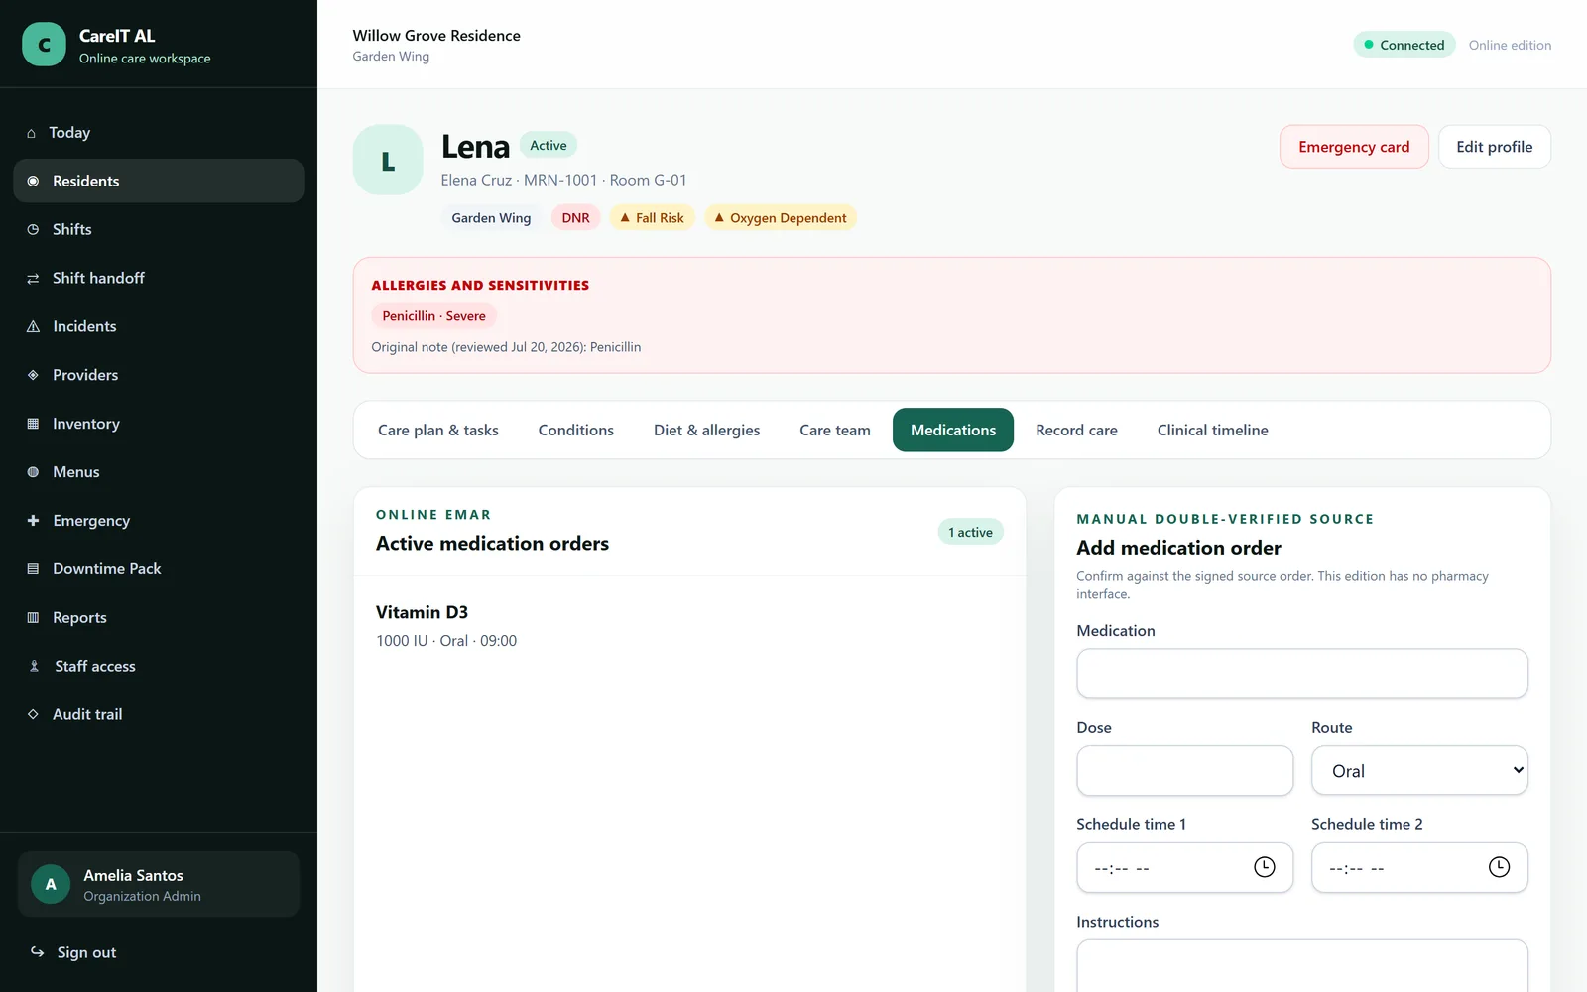
Task: Switch to the Care plan & tasks tab
Action: pyautogui.click(x=438, y=430)
